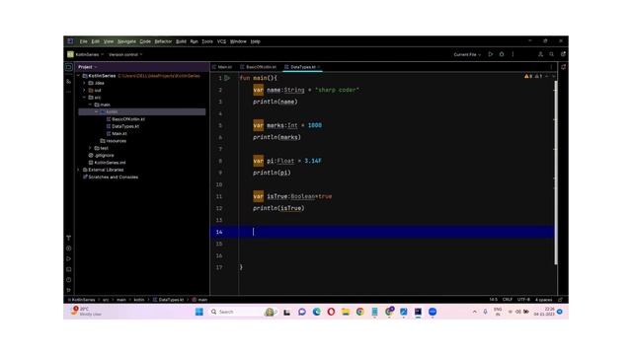Select Main.kt in project tree
Viewport: 632px width, 355px height.
tap(117, 134)
